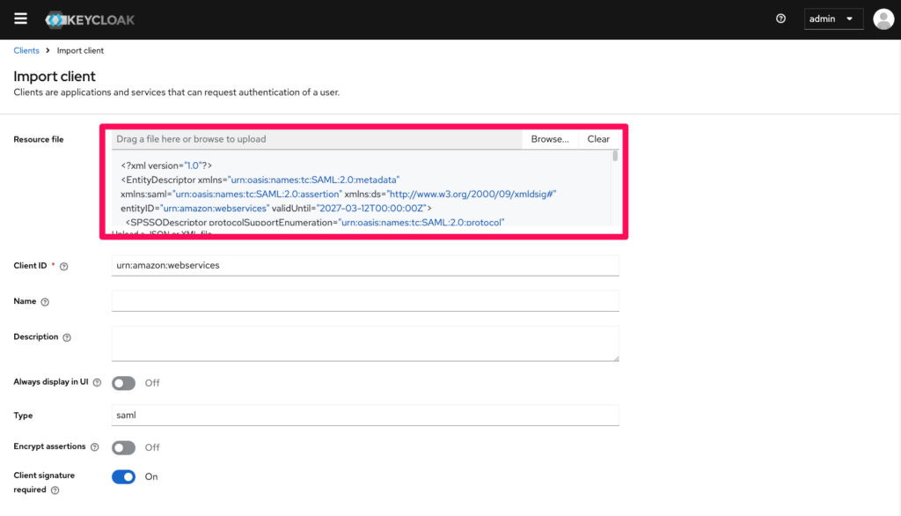Click help icon next to Client ID

(63, 267)
